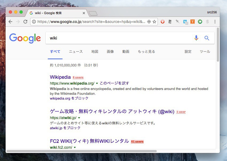Click the Wikipedia free online encyclopedia snippet text

[x=129, y=91]
